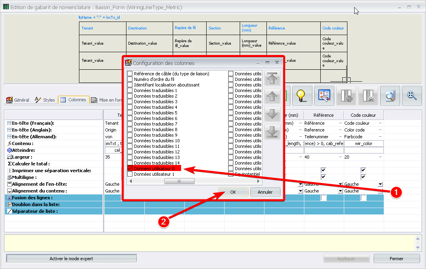426x269 pixels.
Task: Click ellipsis beside Référence width 40
Action: (340, 157)
